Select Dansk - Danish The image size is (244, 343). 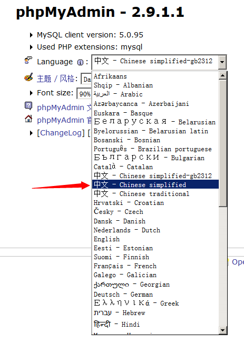(155, 221)
